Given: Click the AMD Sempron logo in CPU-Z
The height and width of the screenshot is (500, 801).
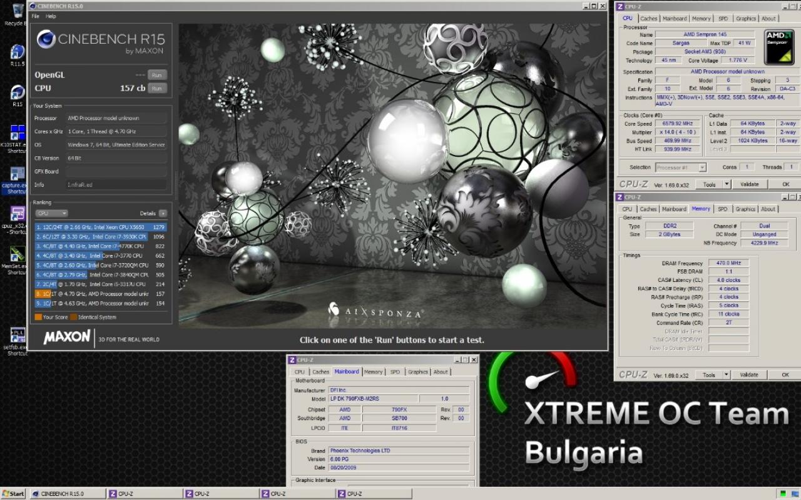Looking at the screenshot, I should click(779, 47).
